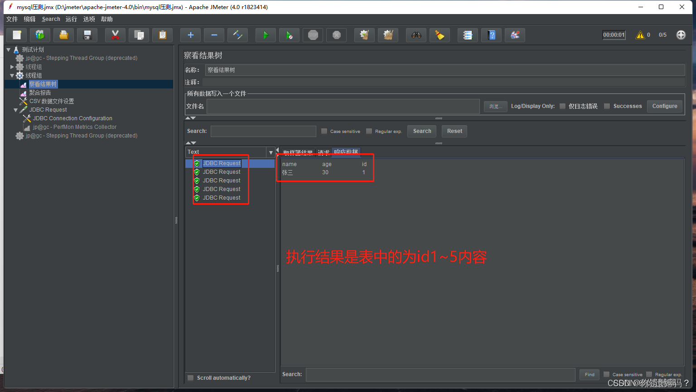
Task: Click the 浏览... browse button
Action: click(495, 106)
